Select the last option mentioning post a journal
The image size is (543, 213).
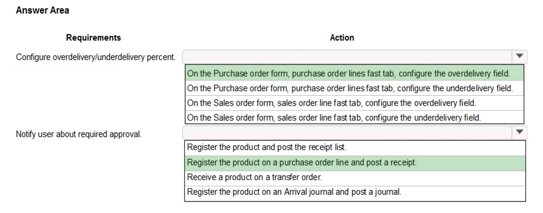coord(355,193)
